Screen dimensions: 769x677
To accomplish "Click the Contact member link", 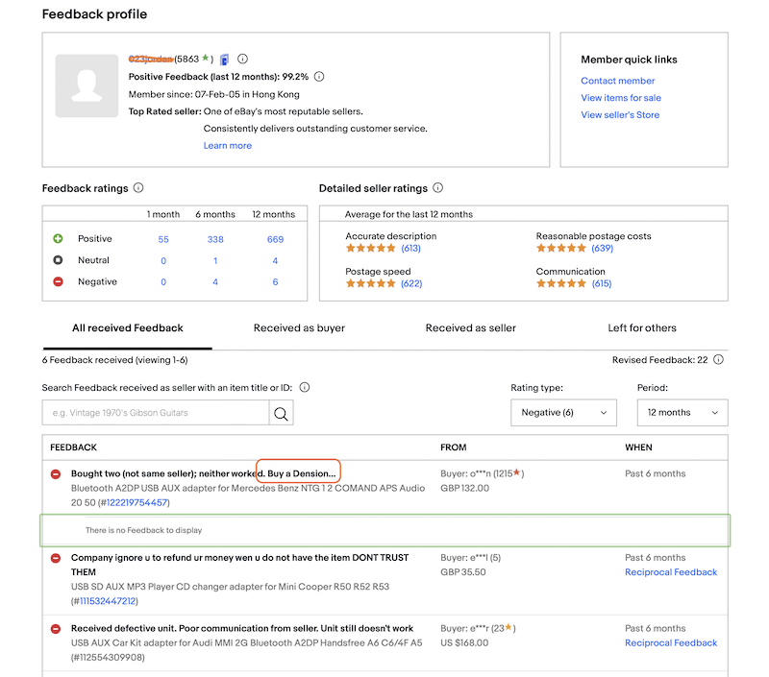I will point(618,82).
